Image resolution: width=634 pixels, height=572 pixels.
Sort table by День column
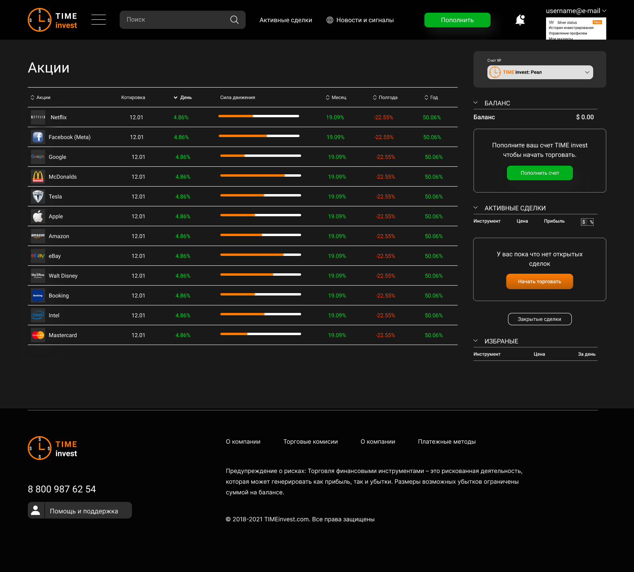183,97
